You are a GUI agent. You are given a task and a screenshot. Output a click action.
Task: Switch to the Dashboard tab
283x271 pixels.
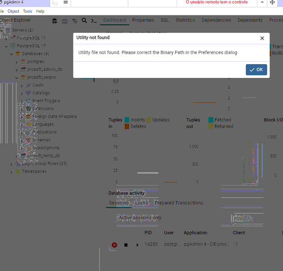tap(114, 20)
